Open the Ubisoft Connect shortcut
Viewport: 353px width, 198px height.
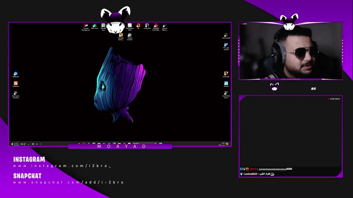130,37
